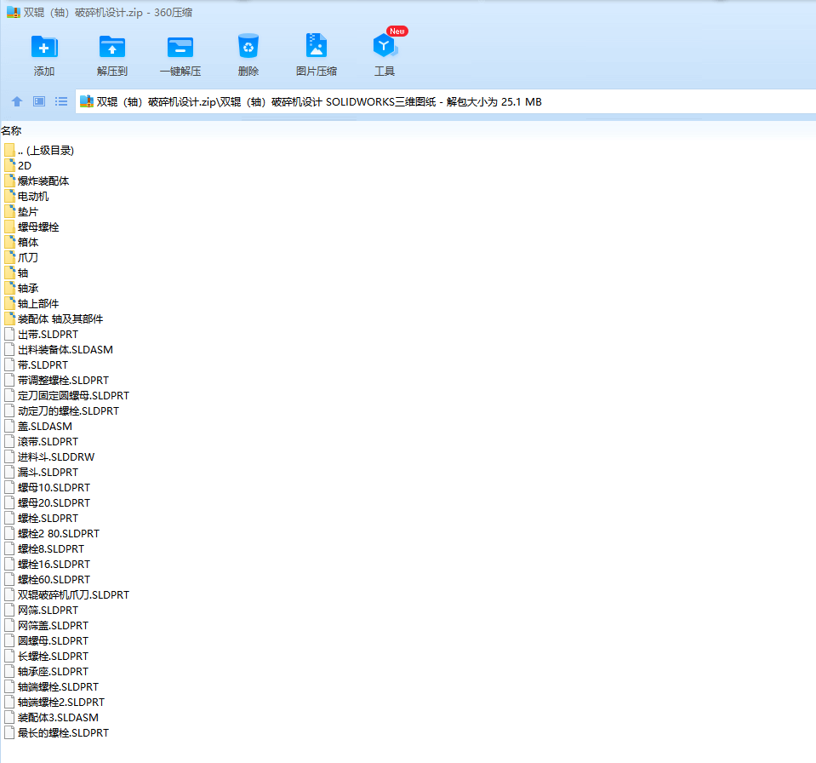Click the 解压到 (Extract to) icon
816x763 pixels.
(x=111, y=48)
